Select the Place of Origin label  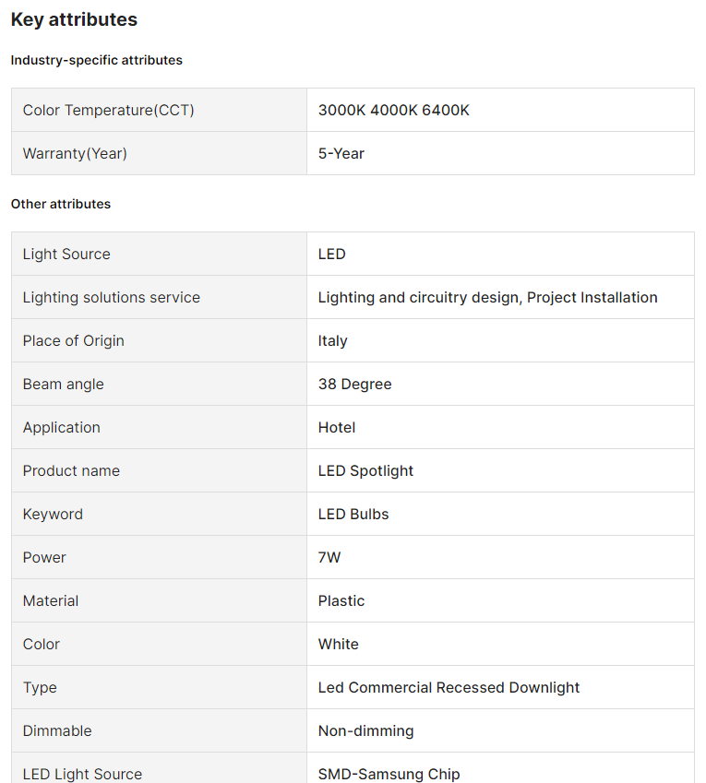click(74, 340)
